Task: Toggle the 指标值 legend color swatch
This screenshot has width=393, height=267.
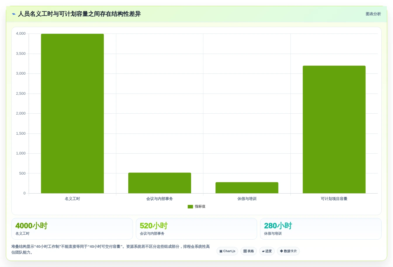Action: click(x=190, y=207)
